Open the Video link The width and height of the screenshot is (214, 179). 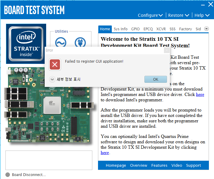177,165
